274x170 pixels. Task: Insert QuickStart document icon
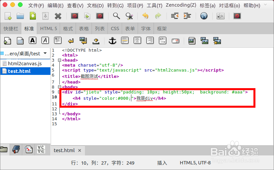coord(8,41)
